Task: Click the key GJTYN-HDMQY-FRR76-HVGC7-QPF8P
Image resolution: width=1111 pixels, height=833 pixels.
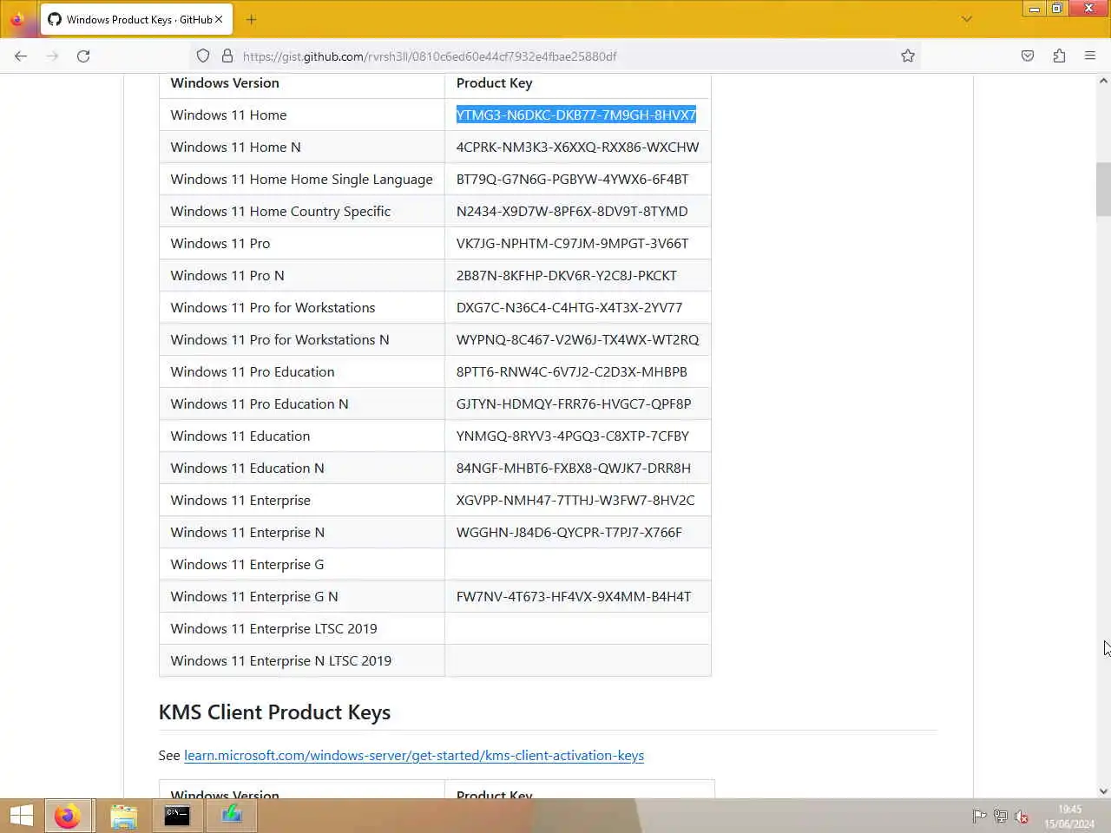Action: [574, 403]
